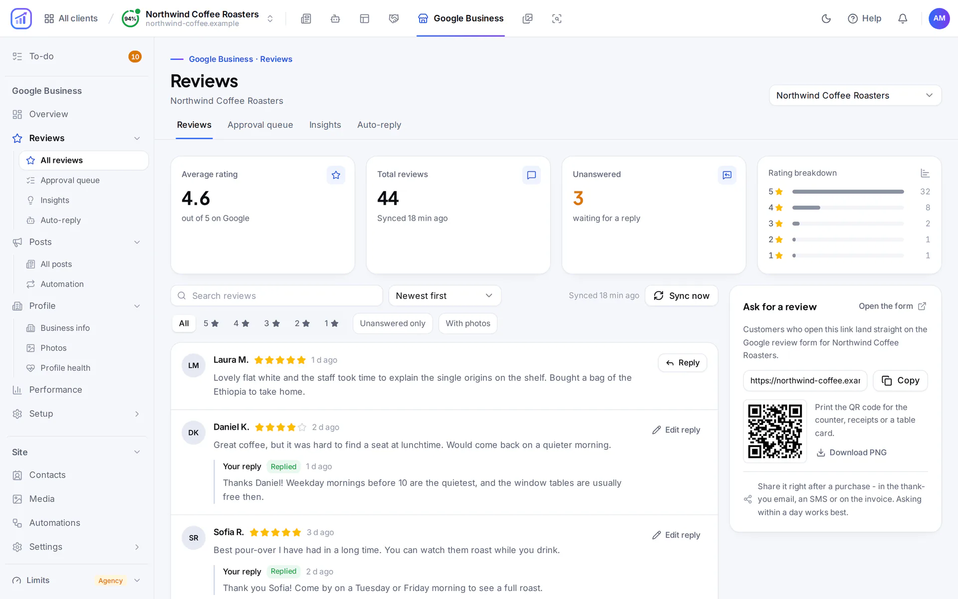This screenshot has height=599, width=958.
Task: Expand the Settings sidebar section
Action: click(x=137, y=547)
